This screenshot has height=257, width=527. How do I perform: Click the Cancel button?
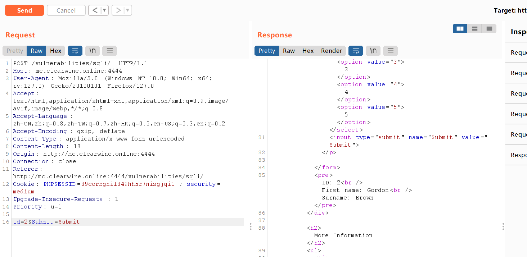point(66,10)
